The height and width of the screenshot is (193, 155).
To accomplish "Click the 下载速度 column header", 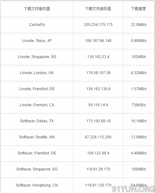I will coord(139,9).
